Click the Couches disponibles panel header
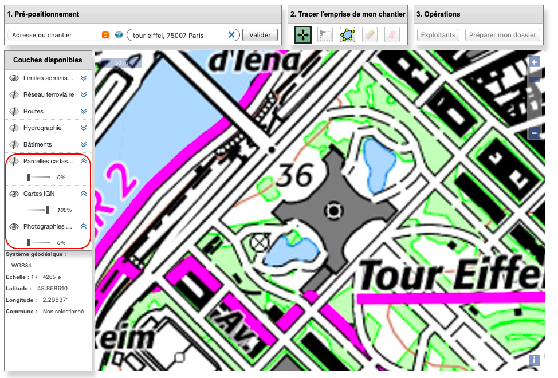 click(x=48, y=60)
